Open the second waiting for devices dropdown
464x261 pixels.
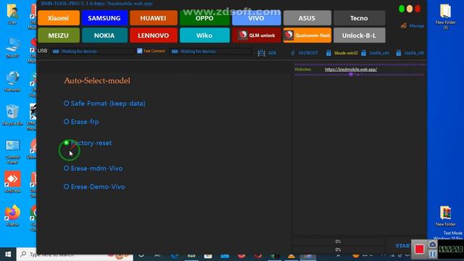tap(211, 51)
